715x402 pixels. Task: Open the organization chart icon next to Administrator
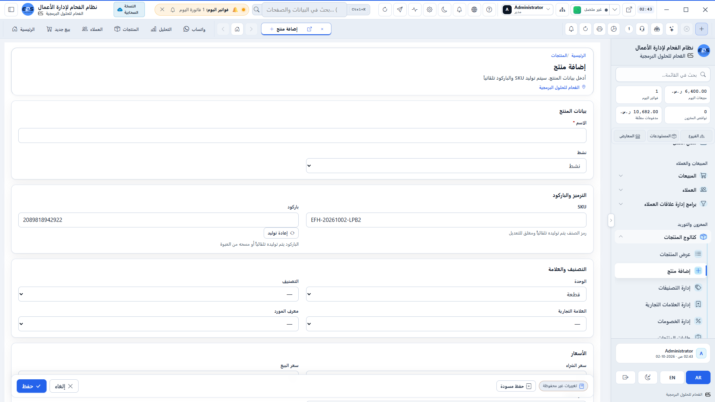coord(562,10)
